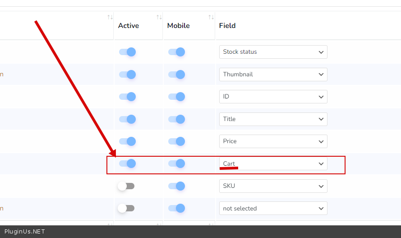
Task: Turn off Mobile toggle for ID row
Action: pyautogui.click(x=176, y=97)
